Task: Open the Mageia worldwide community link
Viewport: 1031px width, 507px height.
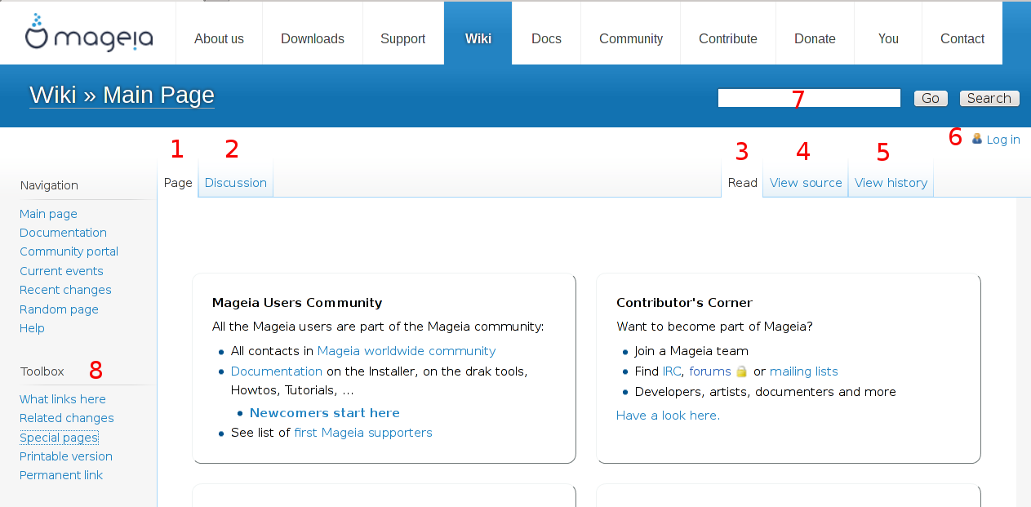Action: point(407,351)
